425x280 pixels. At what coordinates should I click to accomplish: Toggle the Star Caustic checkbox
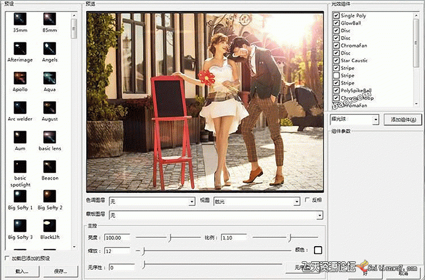(337, 61)
